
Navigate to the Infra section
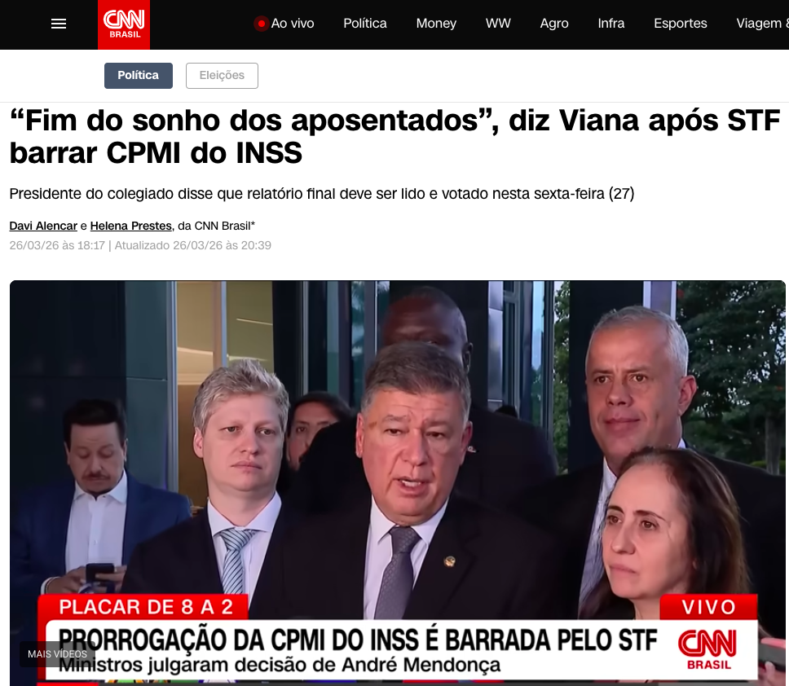pos(610,24)
